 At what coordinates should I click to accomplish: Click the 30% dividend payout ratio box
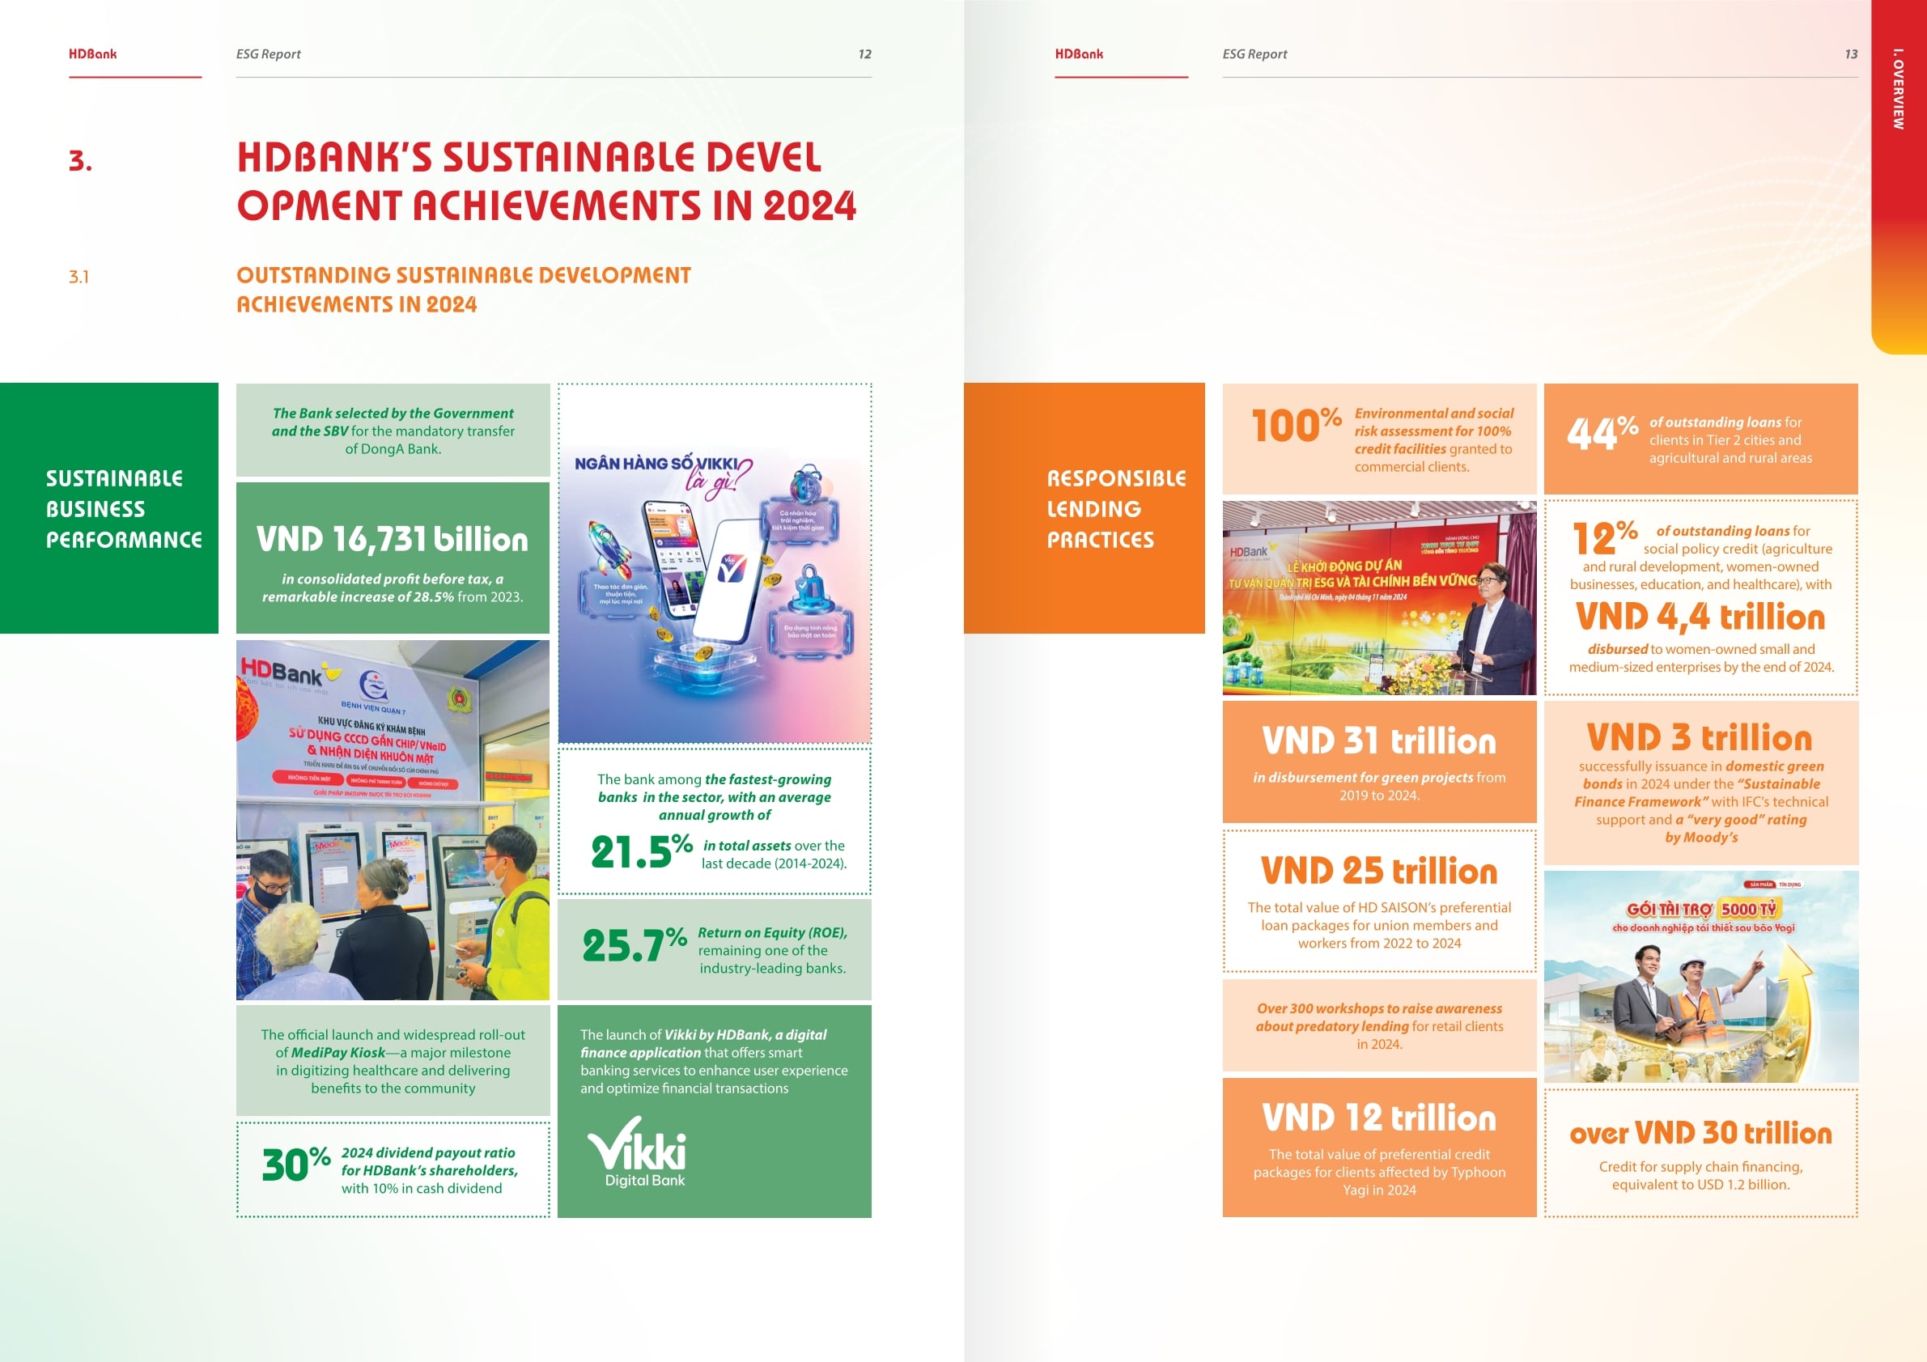point(393,1169)
